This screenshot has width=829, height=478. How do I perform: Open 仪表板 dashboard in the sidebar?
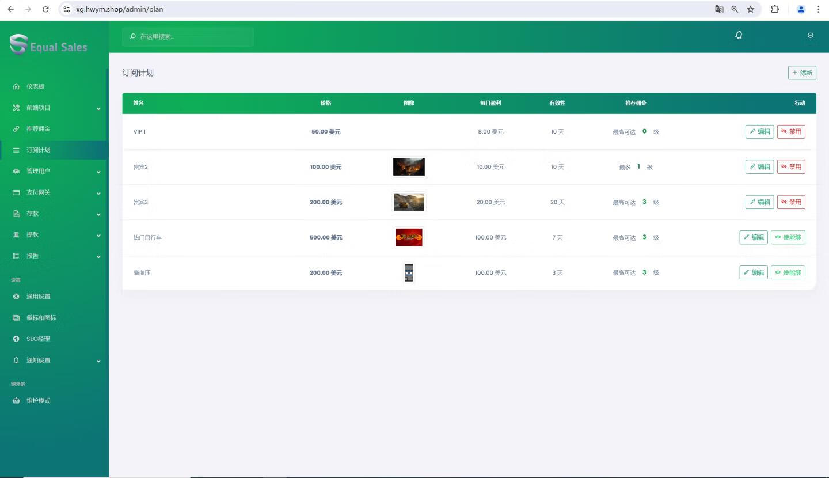pos(35,86)
